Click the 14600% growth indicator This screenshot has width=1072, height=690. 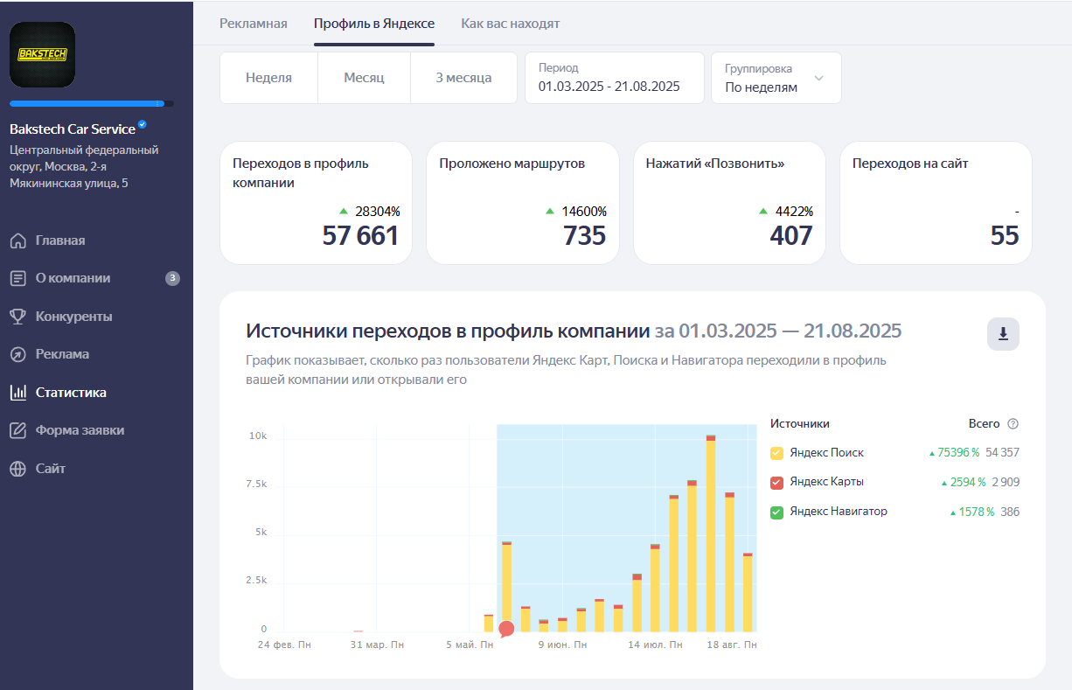point(576,212)
